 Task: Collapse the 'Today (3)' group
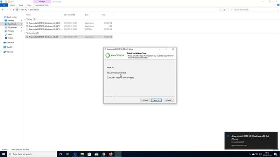coord(25,19)
